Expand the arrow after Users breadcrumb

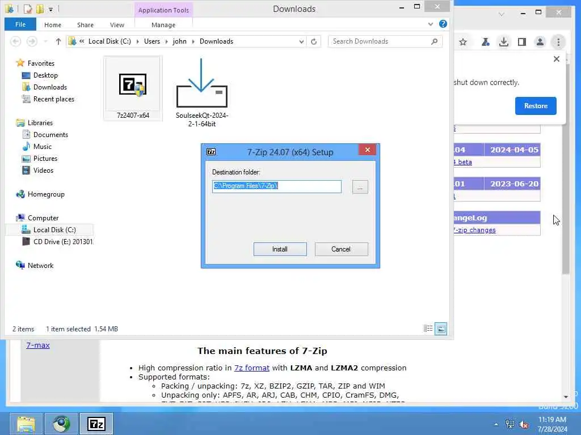(166, 41)
